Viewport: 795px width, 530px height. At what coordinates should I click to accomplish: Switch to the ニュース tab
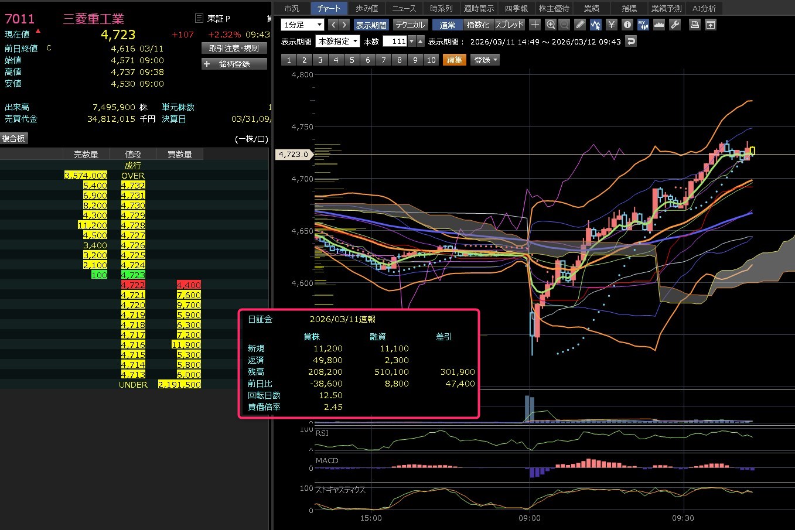point(404,8)
